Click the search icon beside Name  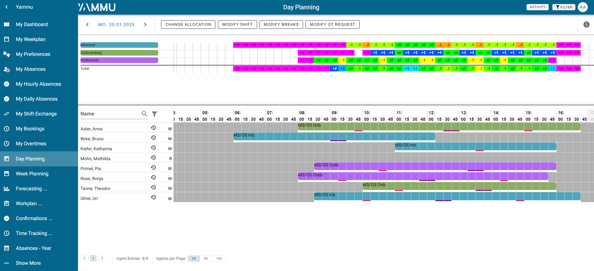click(144, 114)
